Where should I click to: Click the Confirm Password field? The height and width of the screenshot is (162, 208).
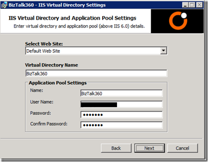[121, 125]
